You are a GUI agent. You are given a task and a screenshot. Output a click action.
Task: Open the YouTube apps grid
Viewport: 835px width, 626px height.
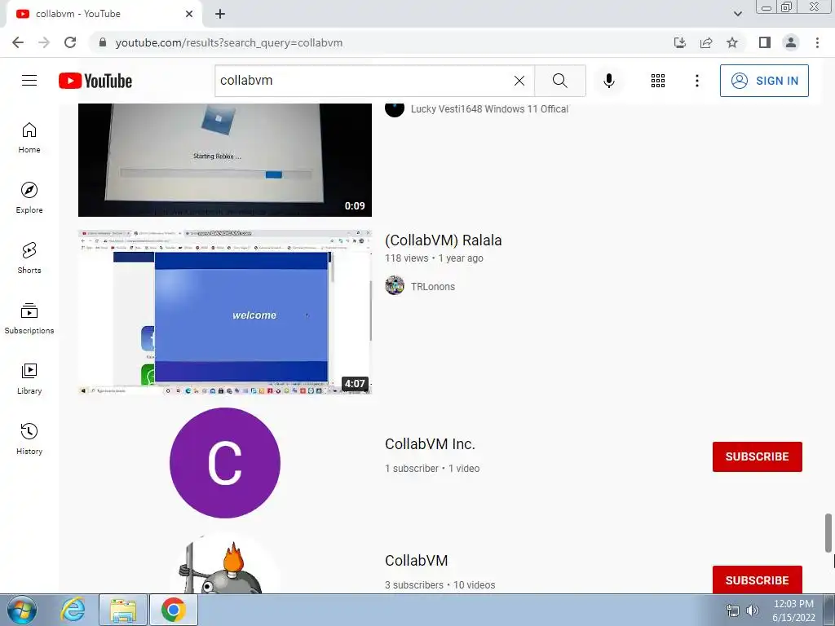click(658, 81)
